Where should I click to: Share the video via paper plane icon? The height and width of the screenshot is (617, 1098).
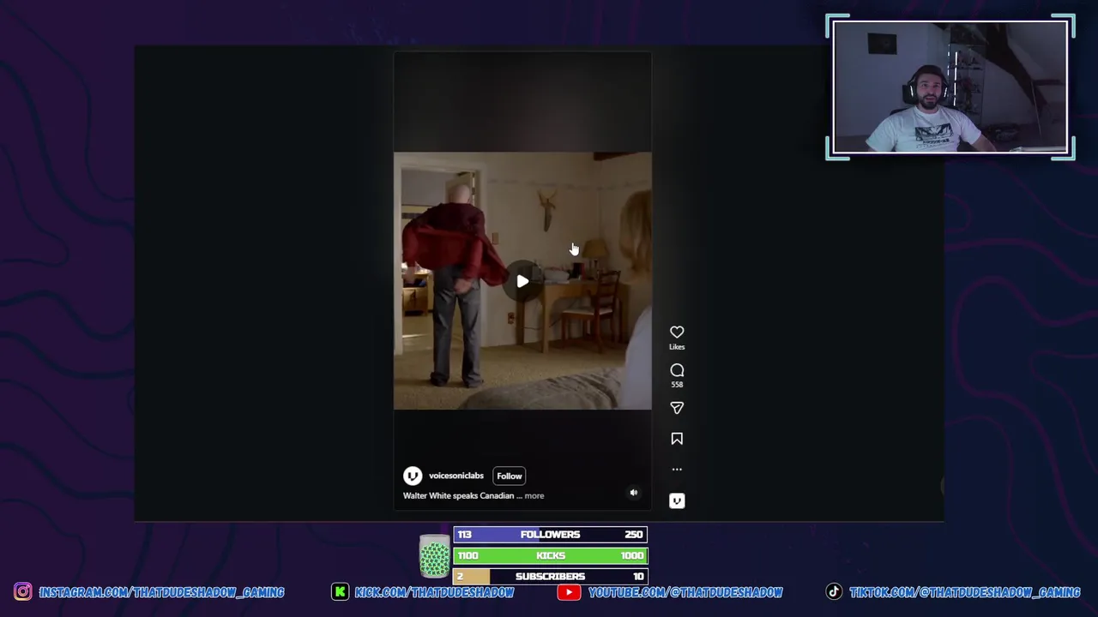click(677, 408)
